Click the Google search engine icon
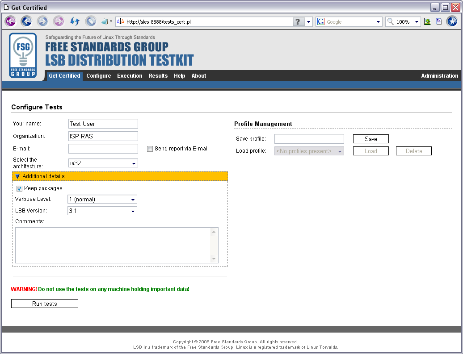The width and height of the screenshot is (463, 354). [321, 21]
